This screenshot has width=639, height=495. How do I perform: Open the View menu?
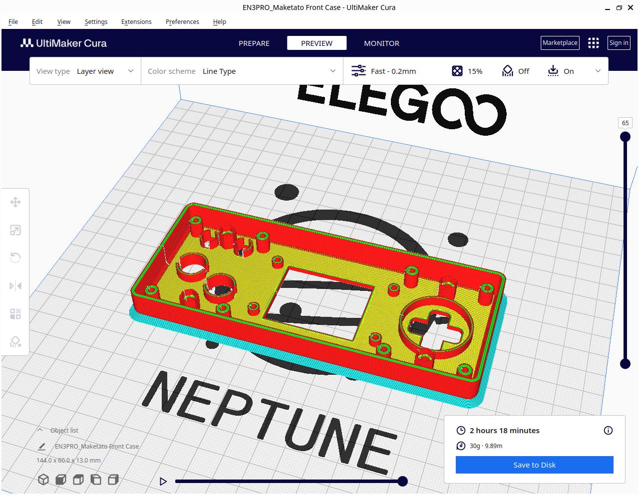(64, 21)
